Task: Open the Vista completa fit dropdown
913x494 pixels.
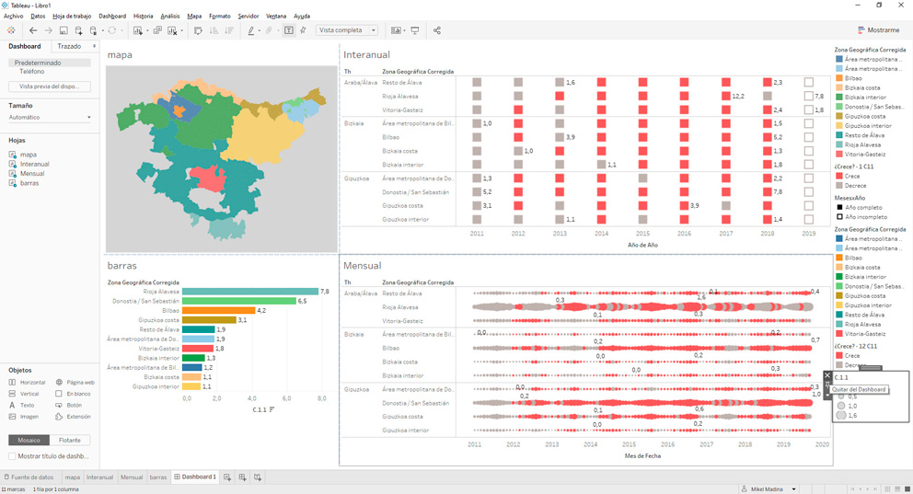Action: coord(347,30)
